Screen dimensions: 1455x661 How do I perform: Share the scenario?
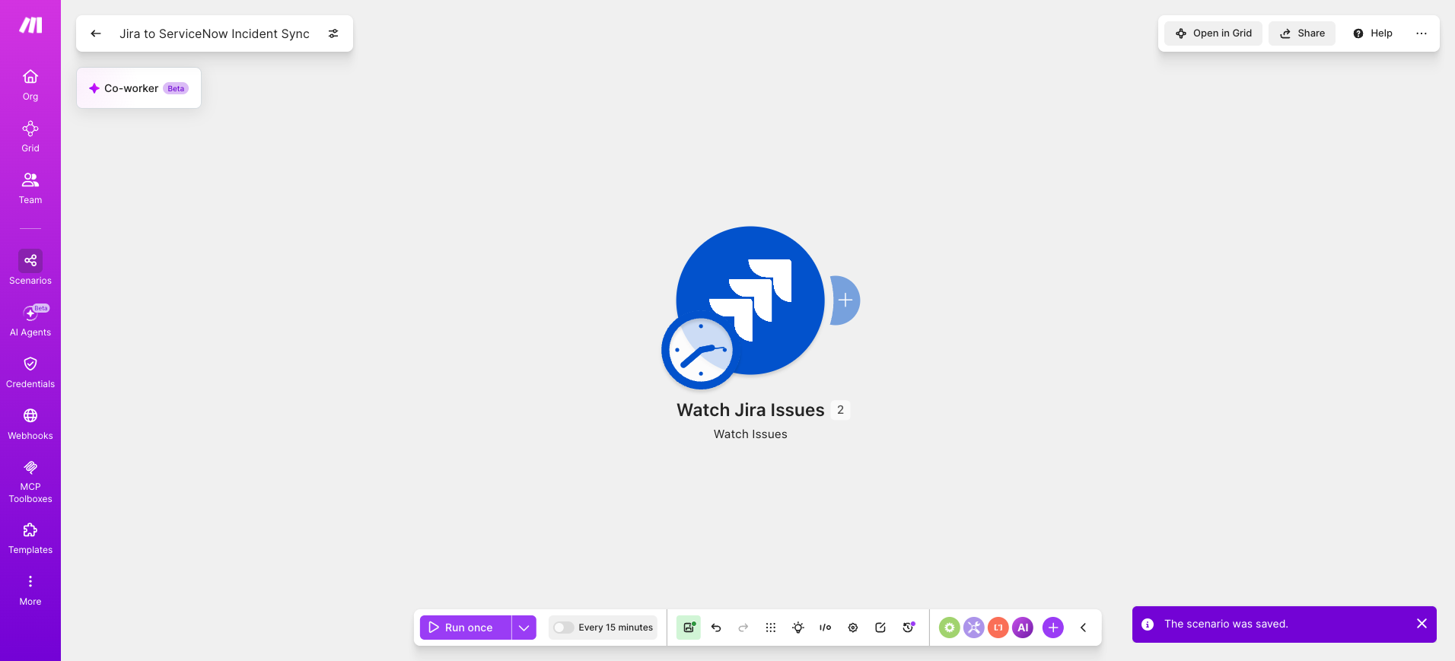1302,33
